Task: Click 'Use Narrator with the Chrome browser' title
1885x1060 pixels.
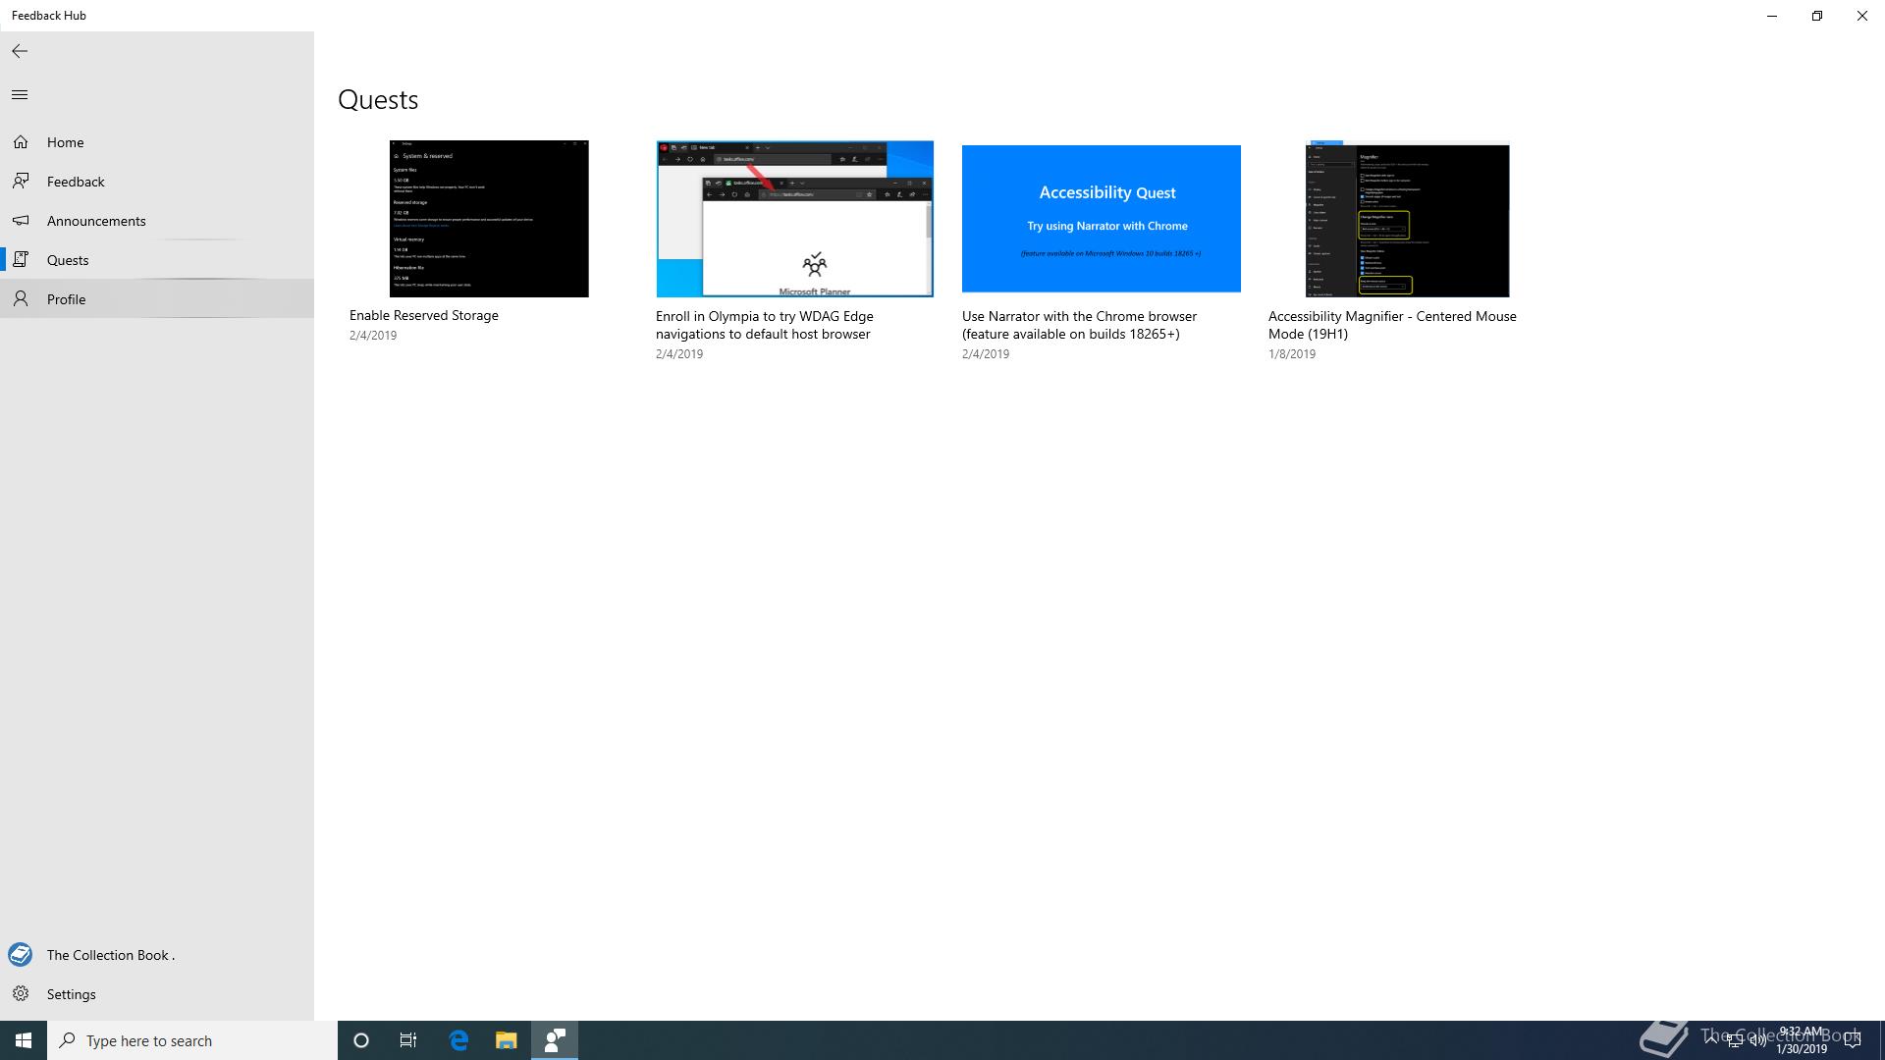Action: [x=1079, y=325]
